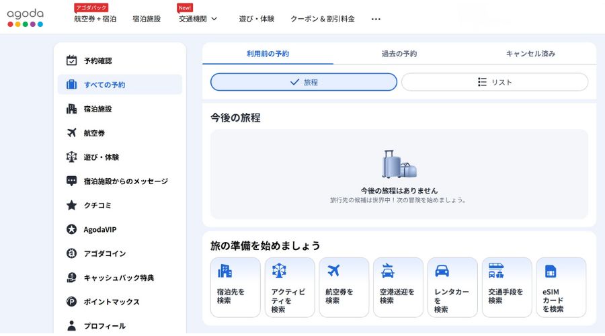Click the 今後の旅程 heading
Viewport: 605px width, 336px height.
click(x=235, y=118)
